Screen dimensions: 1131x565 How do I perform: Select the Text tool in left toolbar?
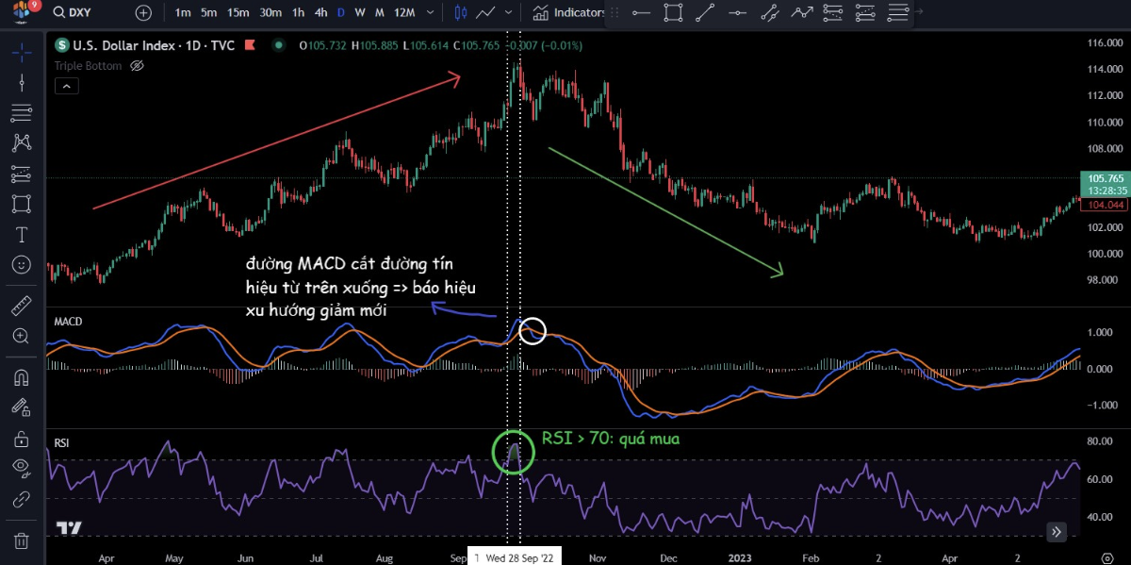click(x=21, y=235)
